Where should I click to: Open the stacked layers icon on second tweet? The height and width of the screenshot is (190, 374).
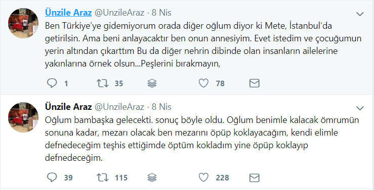152,177
